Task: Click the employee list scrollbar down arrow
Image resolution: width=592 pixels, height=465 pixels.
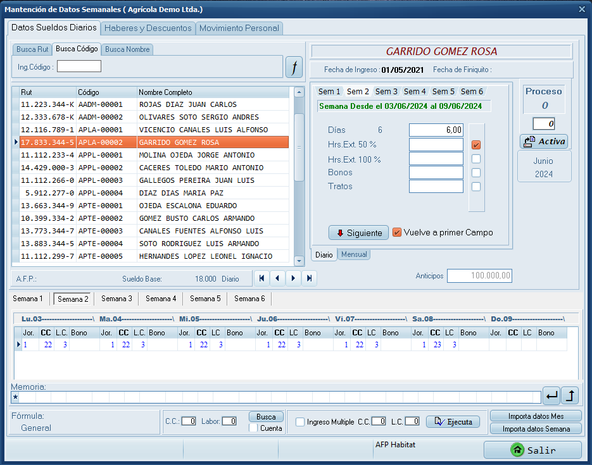Action: pos(299,261)
